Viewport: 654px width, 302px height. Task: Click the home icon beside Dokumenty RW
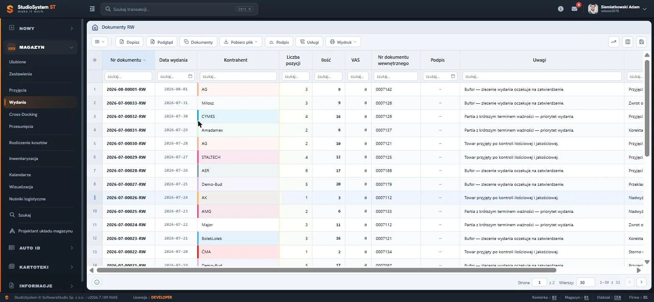(95, 27)
